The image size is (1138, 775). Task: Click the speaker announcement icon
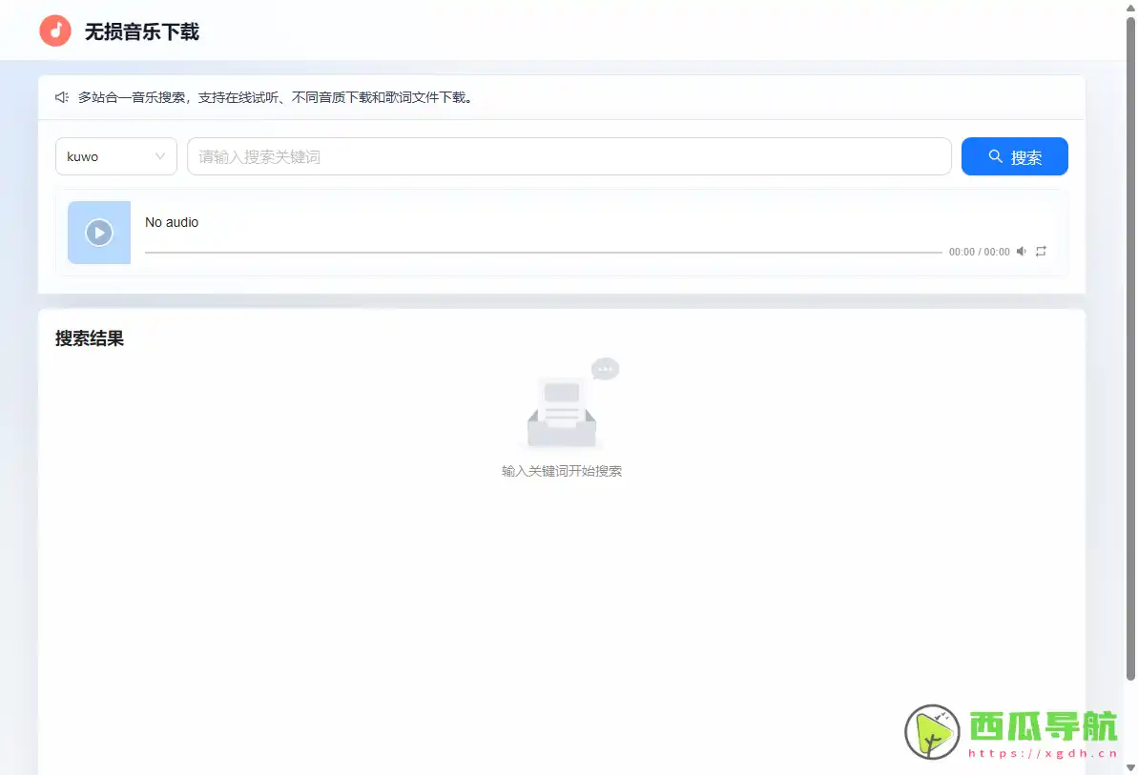[x=62, y=97]
